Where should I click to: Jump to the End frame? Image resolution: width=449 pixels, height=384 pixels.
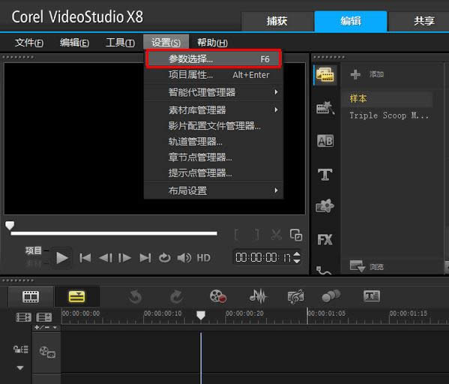pos(145,258)
